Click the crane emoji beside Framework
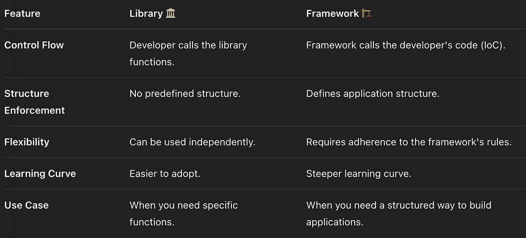Viewport: 526px width, 238px height. pos(367,14)
